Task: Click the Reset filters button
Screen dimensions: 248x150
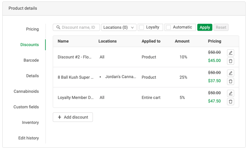Action: pyautogui.click(x=221, y=27)
